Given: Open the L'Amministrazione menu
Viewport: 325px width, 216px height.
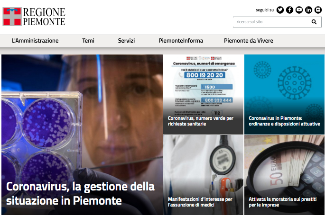Looking at the screenshot, I should (35, 41).
